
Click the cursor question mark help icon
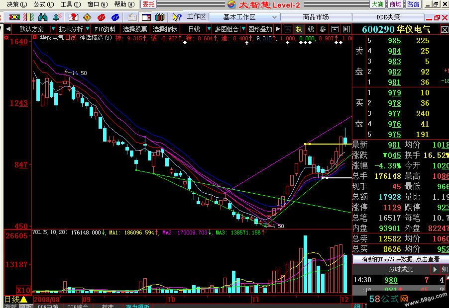coord(177,17)
